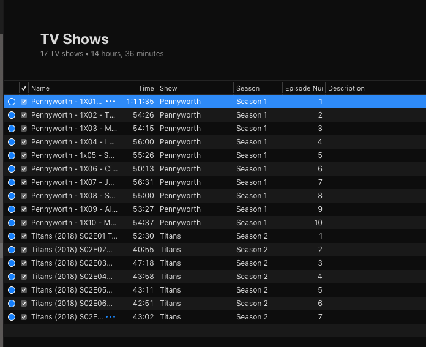426x347 pixels.
Task: Select the Titans S02E06 episode name
Action: (72, 304)
